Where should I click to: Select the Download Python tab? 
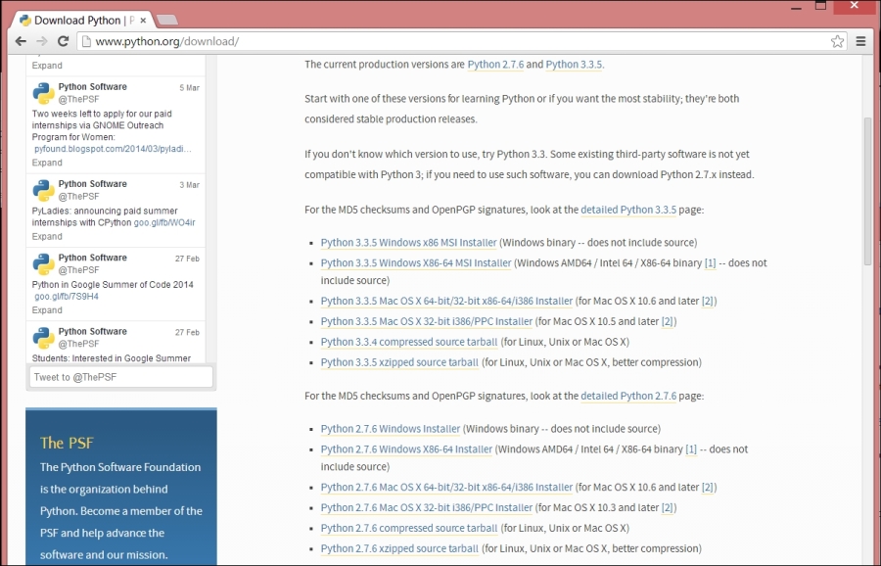[x=81, y=21]
